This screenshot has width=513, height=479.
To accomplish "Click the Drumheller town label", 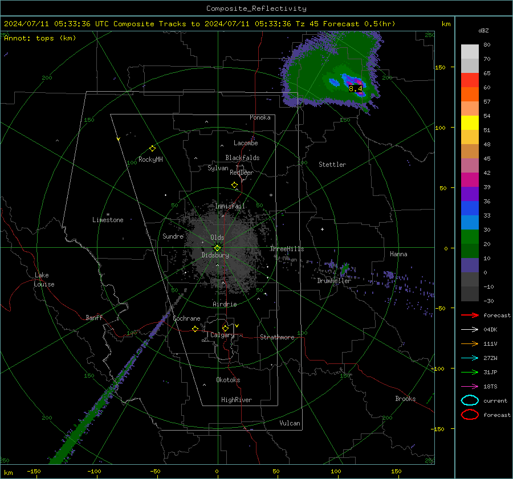I will pos(334,281).
